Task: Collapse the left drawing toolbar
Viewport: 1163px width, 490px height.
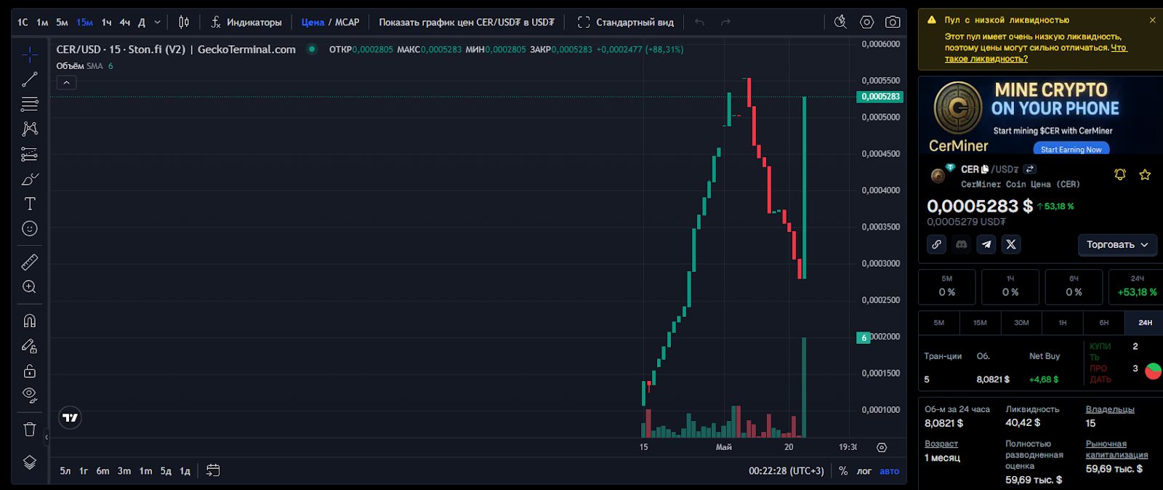Action: pyautogui.click(x=47, y=438)
